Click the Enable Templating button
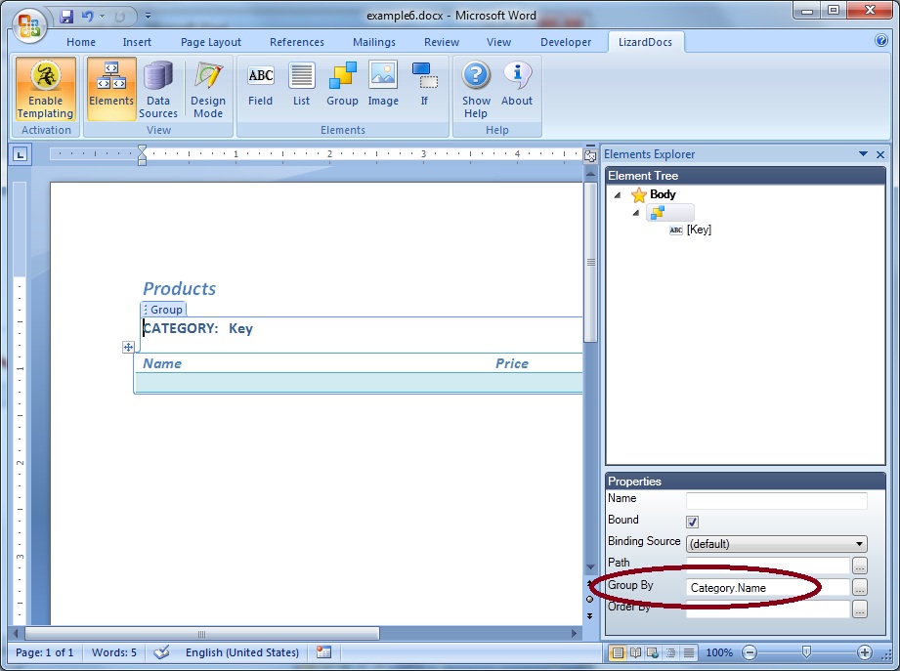This screenshot has width=900, height=671. pos(45,90)
